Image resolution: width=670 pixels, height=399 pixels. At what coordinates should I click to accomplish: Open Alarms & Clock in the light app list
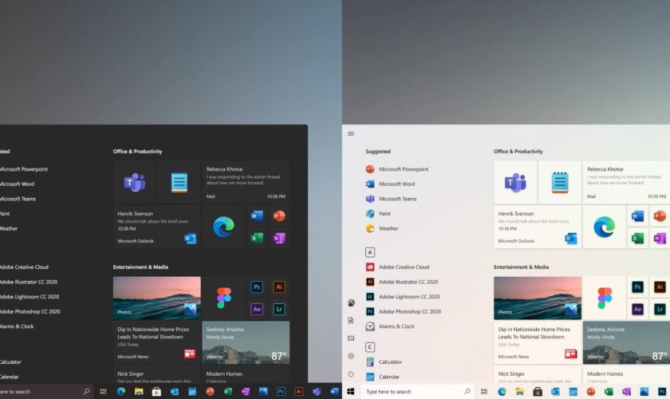pyautogui.click(x=396, y=326)
